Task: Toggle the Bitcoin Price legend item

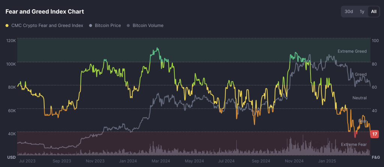Action: [105, 25]
